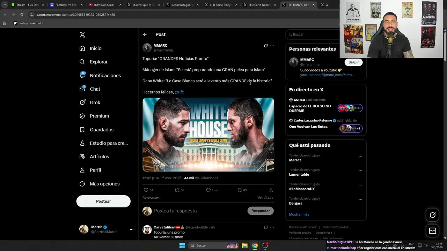Click Grok icon on Carvataliban reply
The image size is (447, 251).
pyautogui.click(x=266, y=227)
